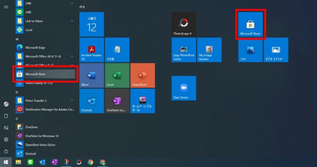
Task: Open Outlook from the taskbar
Action: pyautogui.click(x=43, y=162)
